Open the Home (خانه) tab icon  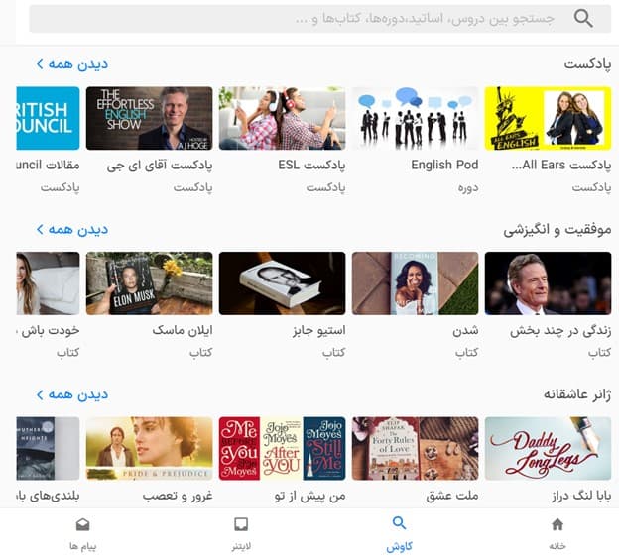pos(557,524)
